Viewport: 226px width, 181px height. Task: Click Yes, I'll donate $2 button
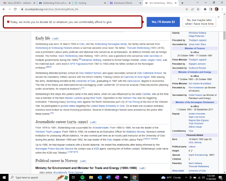(163, 22)
